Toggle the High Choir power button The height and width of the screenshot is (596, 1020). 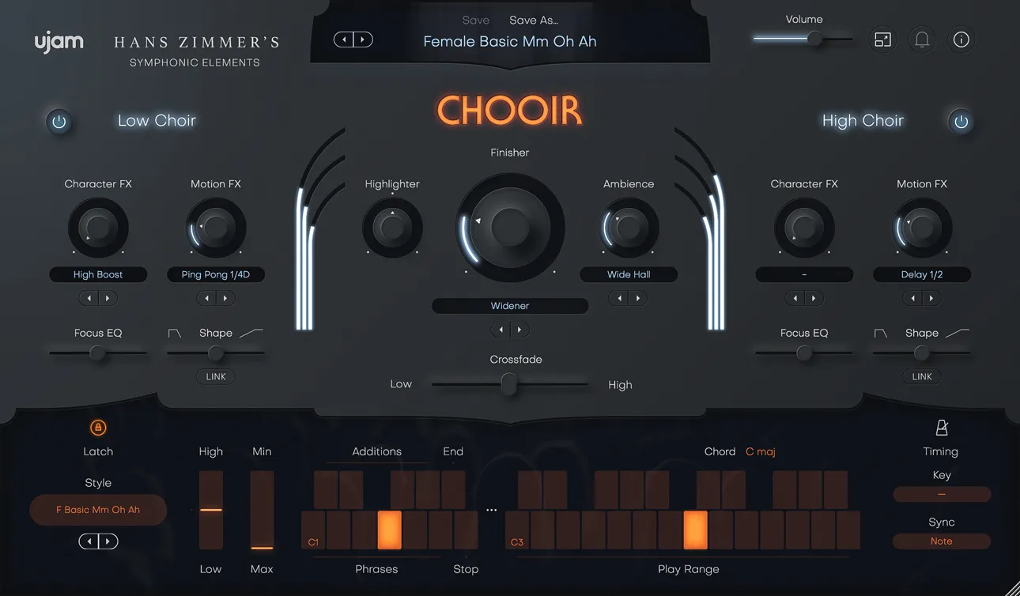tap(961, 122)
